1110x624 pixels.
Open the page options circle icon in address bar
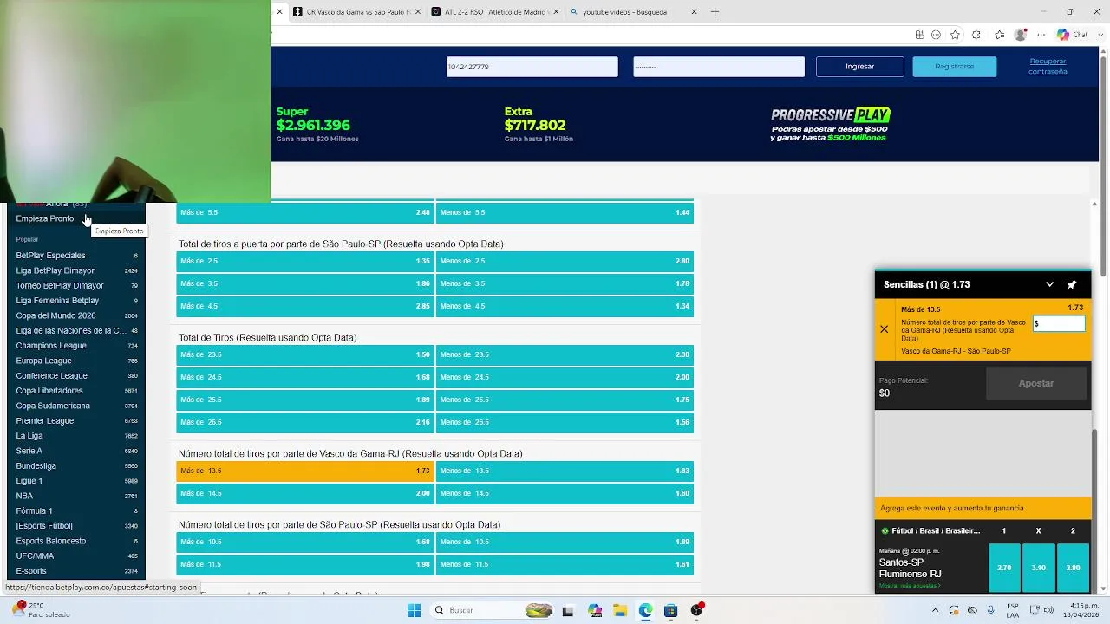tap(936, 35)
